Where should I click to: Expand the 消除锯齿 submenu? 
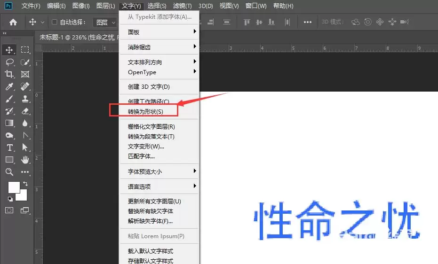click(159, 47)
